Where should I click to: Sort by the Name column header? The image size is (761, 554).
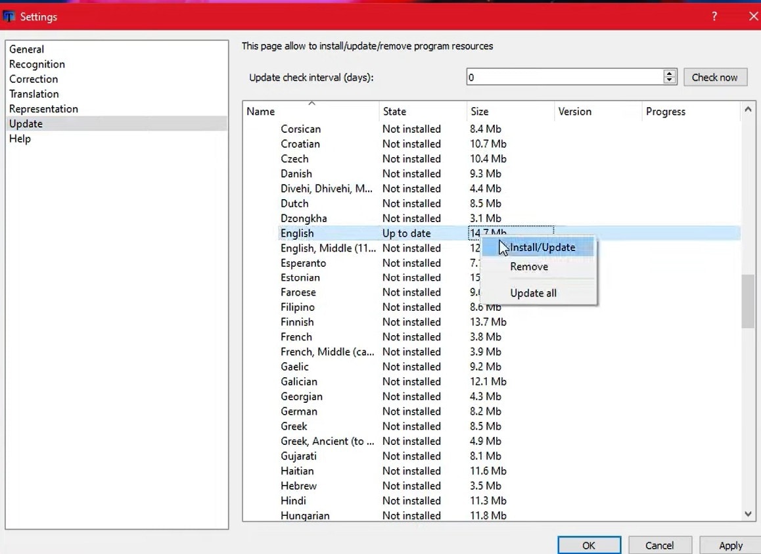click(x=311, y=111)
